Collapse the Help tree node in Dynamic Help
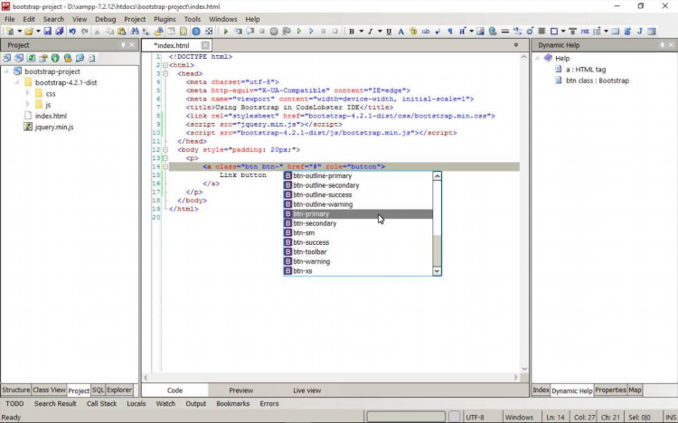678x423 pixels. tap(538, 58)
